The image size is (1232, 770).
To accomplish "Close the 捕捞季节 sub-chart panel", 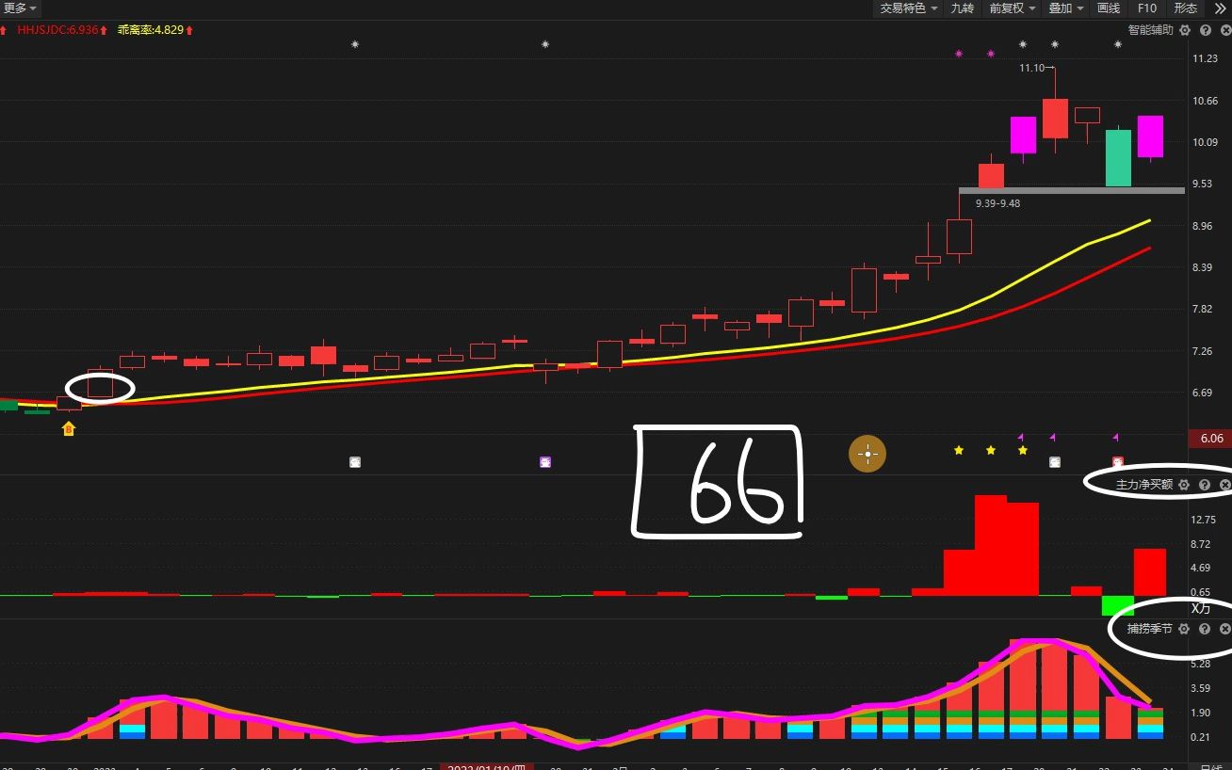I will [x=1224, y=628].
